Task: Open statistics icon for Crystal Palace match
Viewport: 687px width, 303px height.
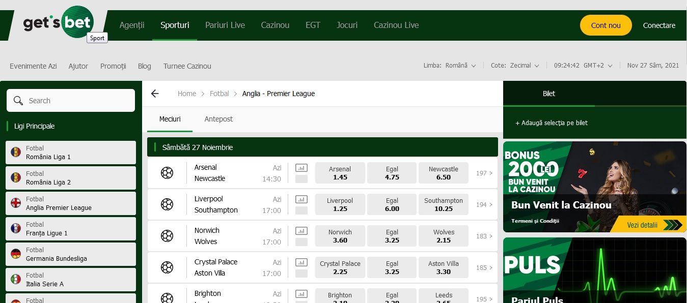Action: coord(301,262)
